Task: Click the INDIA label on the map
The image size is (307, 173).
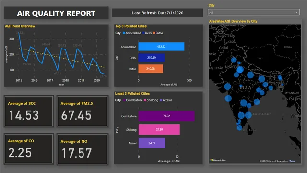Action: 246,87
